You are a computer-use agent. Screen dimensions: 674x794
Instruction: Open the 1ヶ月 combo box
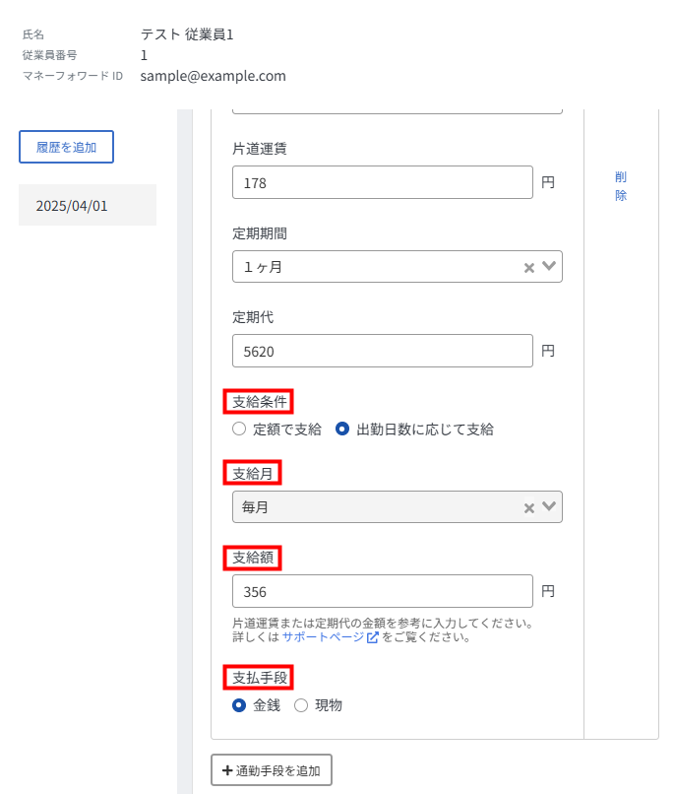[x=398, y=266]
